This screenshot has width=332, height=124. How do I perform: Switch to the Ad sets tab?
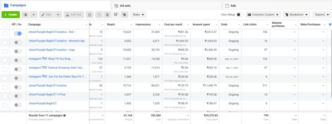point(166,6)
